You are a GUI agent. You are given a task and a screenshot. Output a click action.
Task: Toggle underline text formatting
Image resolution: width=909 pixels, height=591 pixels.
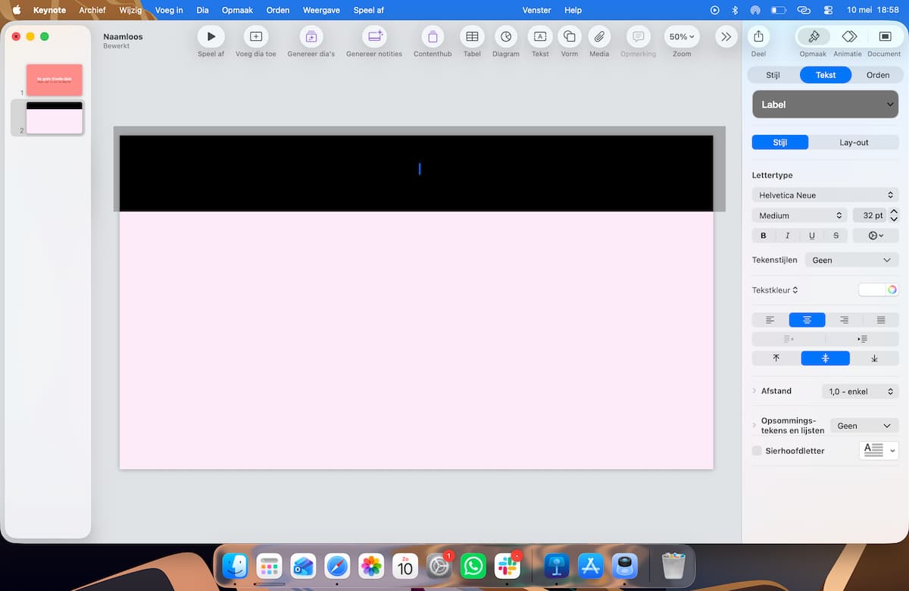812,236
